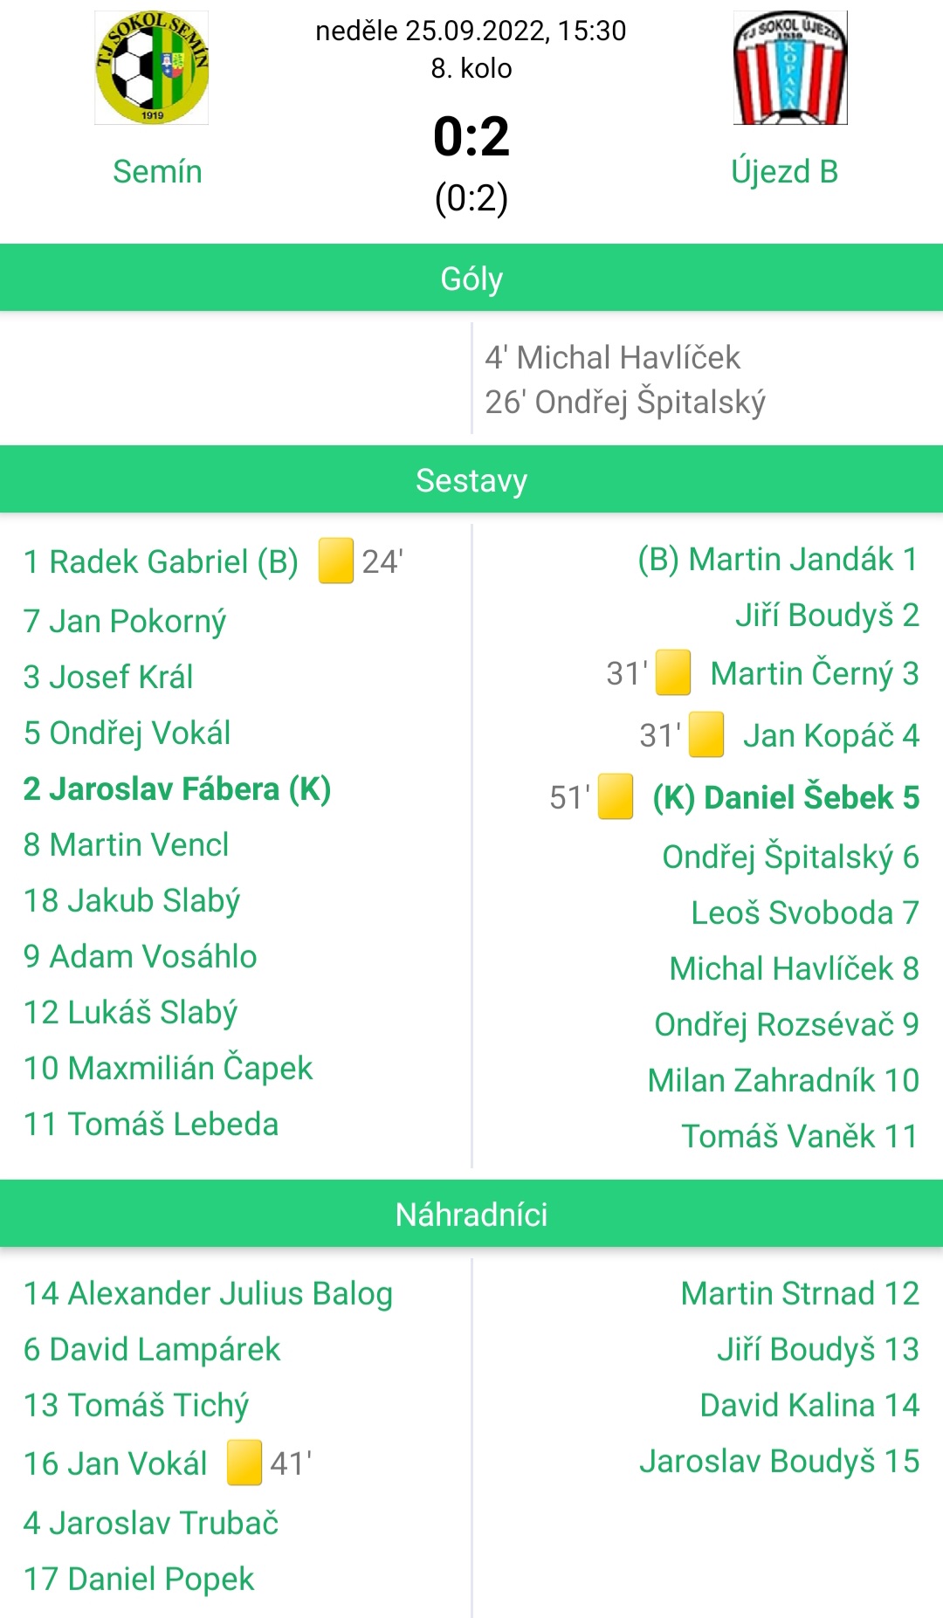This screenshot has height=1618, width=943.
Task: Tap Daniel Šebek's yellow card icon
Action: [616, 796]
